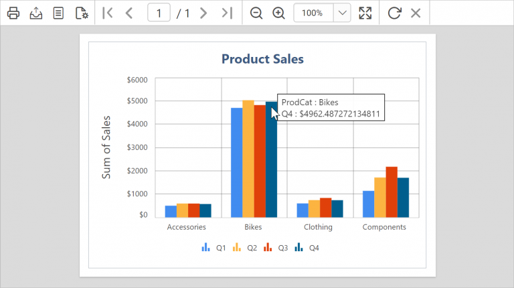Toggle full screen mode
The height and width of the screenshot is (288, 514).
tap(365, 13)
